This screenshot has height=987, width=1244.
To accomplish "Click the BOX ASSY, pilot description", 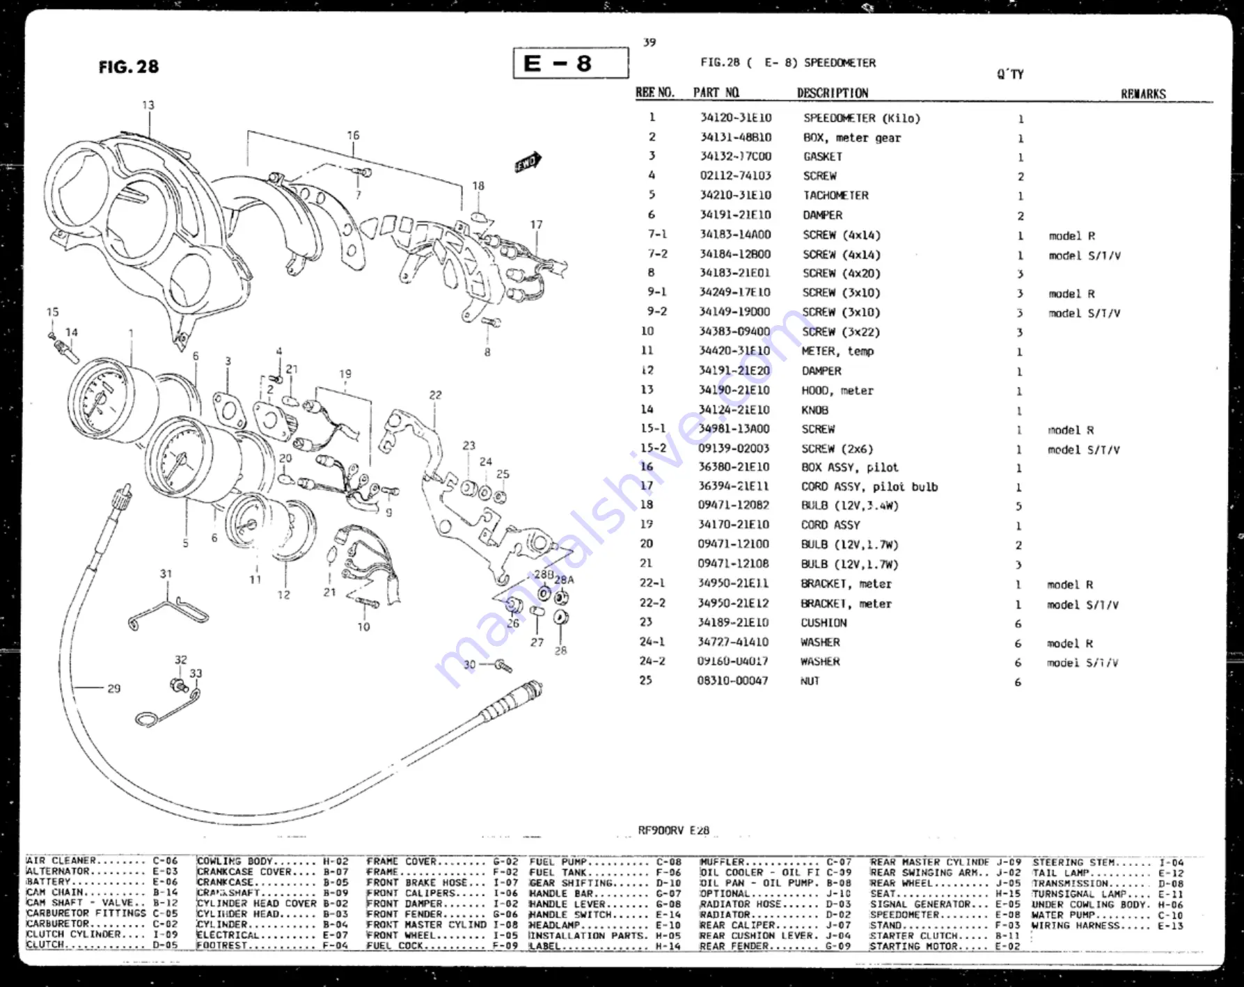I will click(x=850, y=468).
